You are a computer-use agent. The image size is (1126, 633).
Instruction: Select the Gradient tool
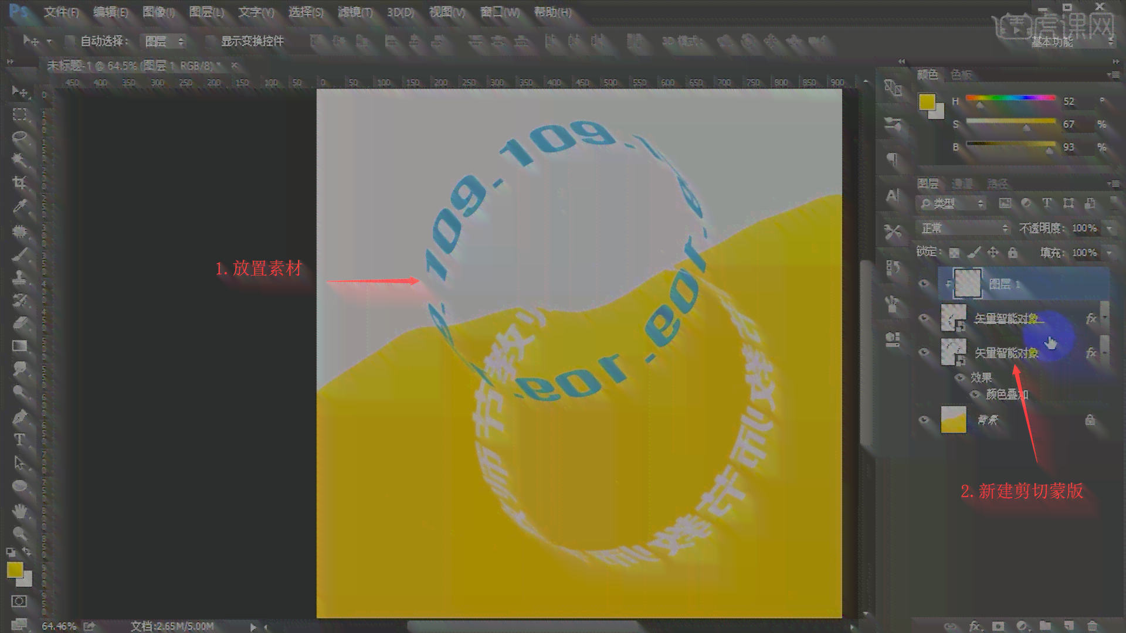coord(19,346)
